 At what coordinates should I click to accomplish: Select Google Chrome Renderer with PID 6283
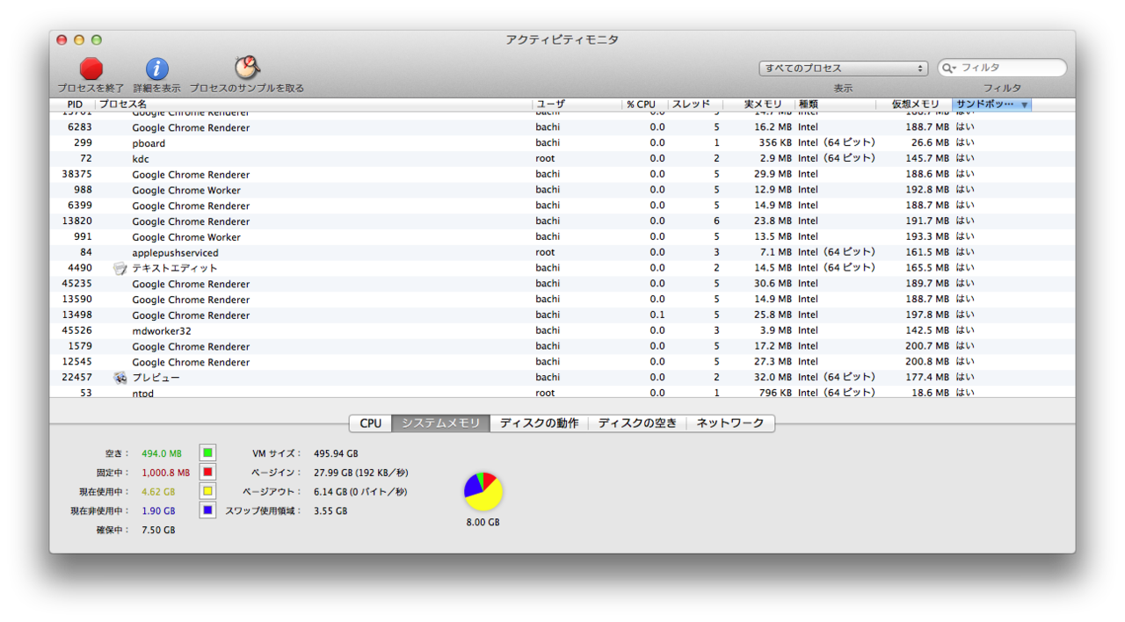pos(562,127)
